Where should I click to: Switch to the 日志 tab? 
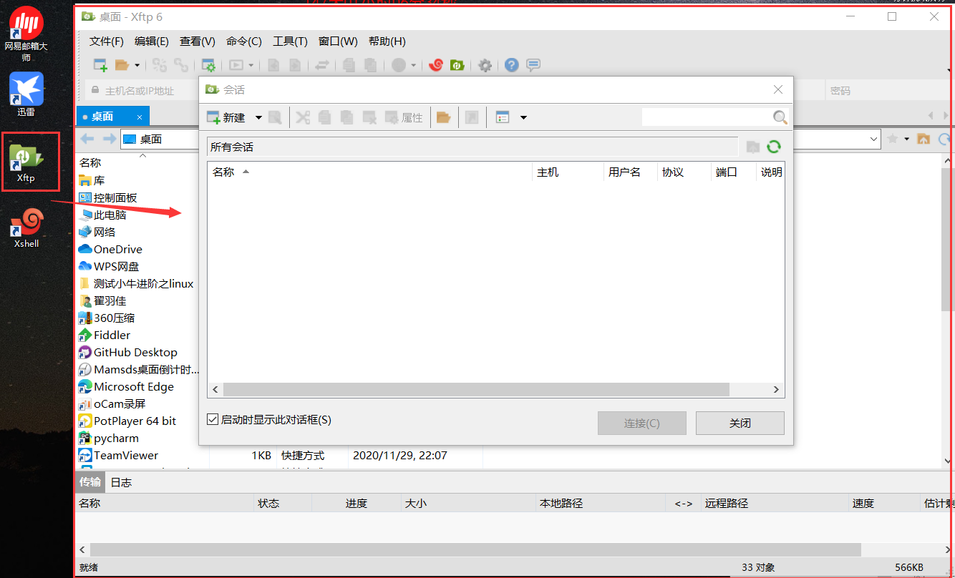pos(121,482)
